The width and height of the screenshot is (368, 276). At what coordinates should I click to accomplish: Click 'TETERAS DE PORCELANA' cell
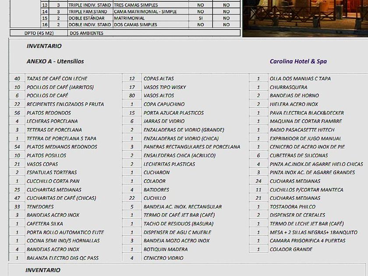tap(54, 130)
